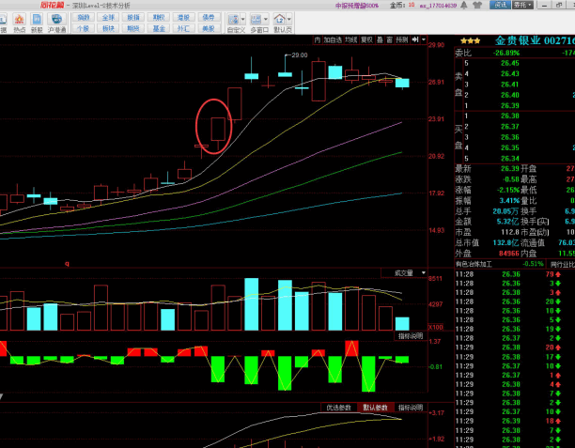Click the 市盈 value 112.8
Screen dimensions: 575x448
pyautogui.click(x=510, y=232)
